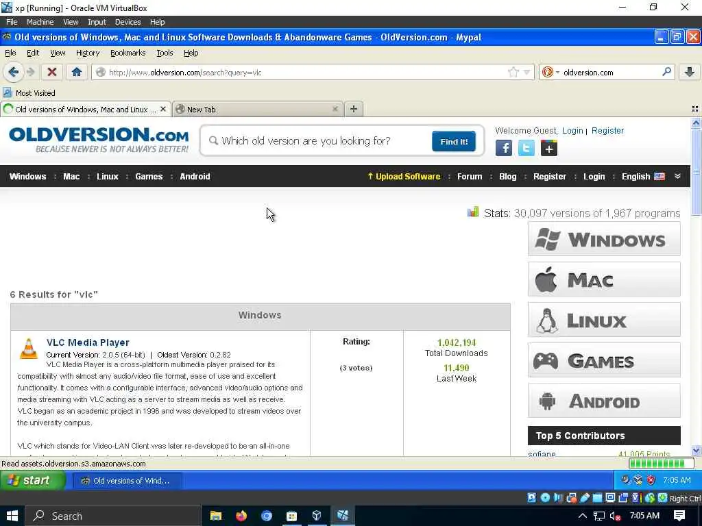Open the Blog link
702x526 pixels.
[x=508, y=176]
